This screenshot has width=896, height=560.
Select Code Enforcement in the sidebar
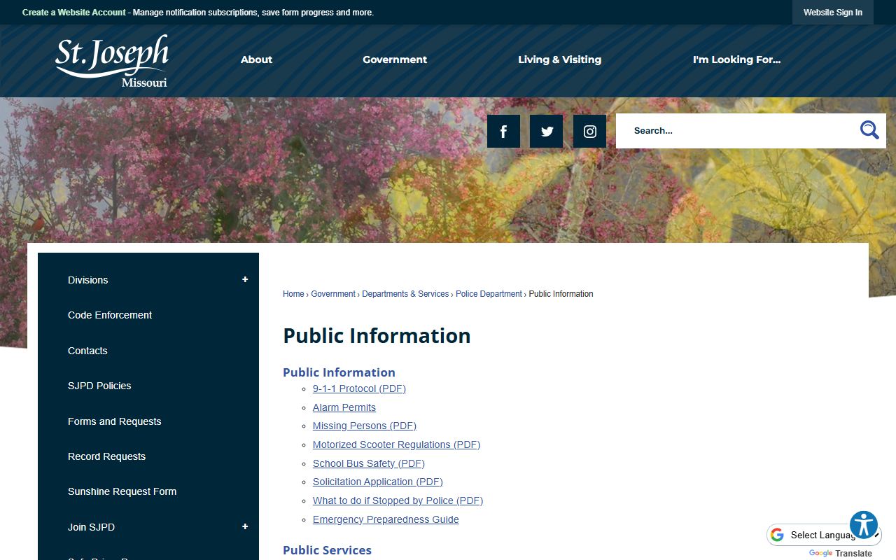[x=110, y=315]
